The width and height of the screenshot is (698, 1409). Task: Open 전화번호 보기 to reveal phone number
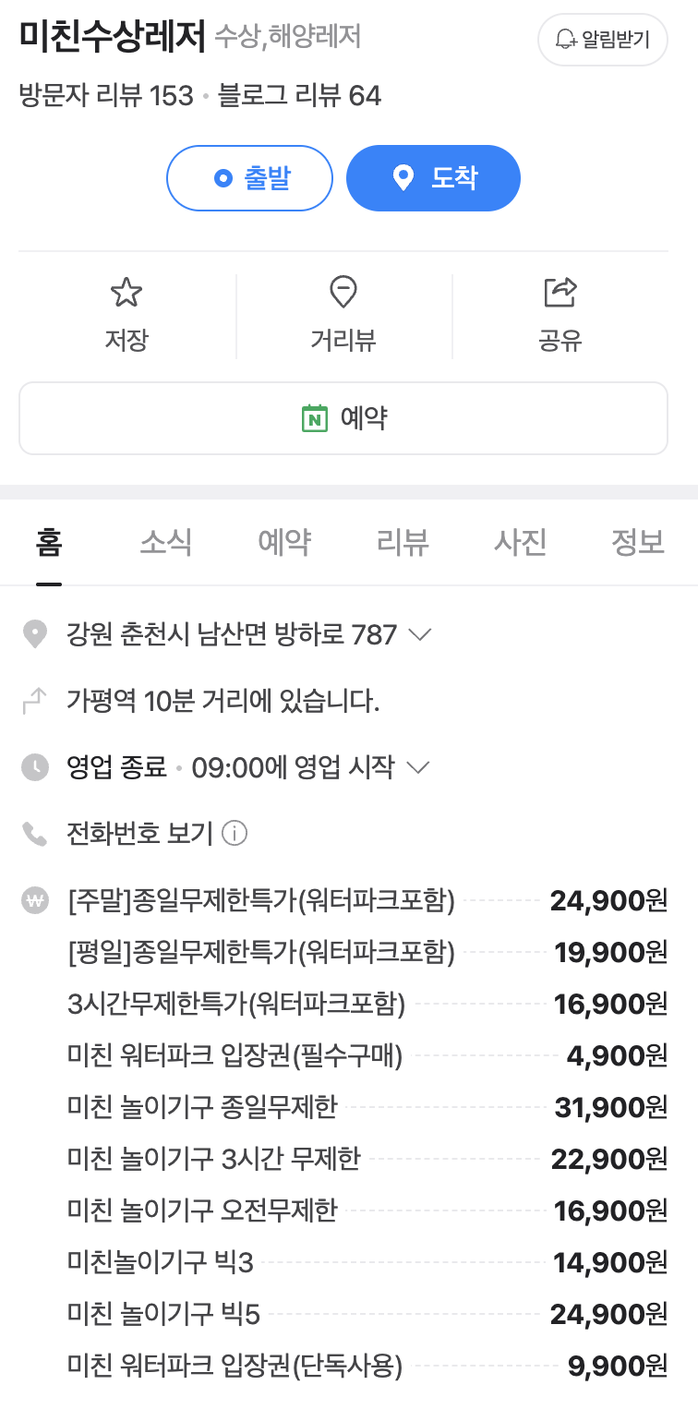pos(139,835)
